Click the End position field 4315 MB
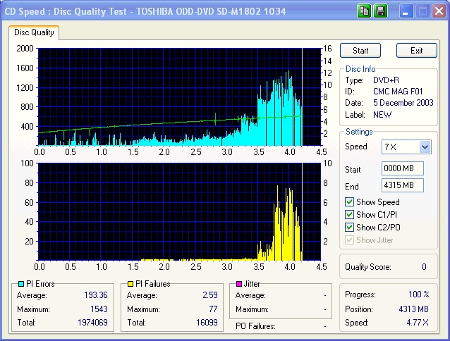Image resolution: width=450 pixels, height=341 pixels. [x=402, y=186]
